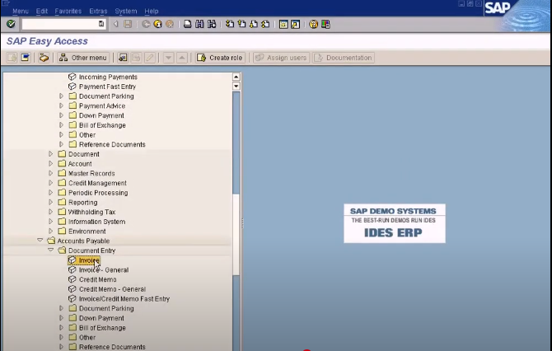Open the Extras menu

tap(98, 11)
